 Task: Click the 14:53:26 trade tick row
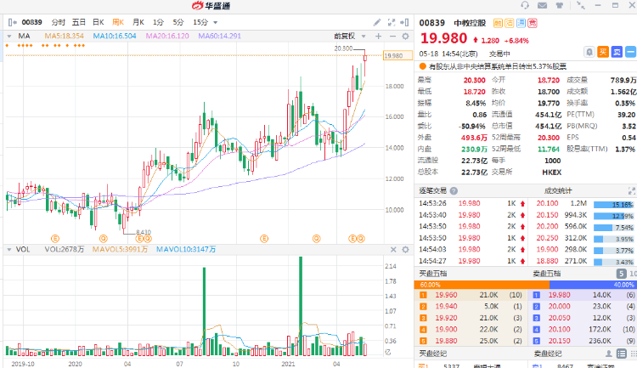coord(472,203)
